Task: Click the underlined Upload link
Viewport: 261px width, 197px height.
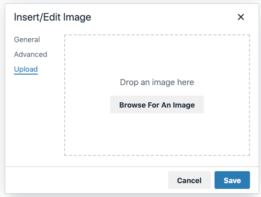Action: (26, 69)
